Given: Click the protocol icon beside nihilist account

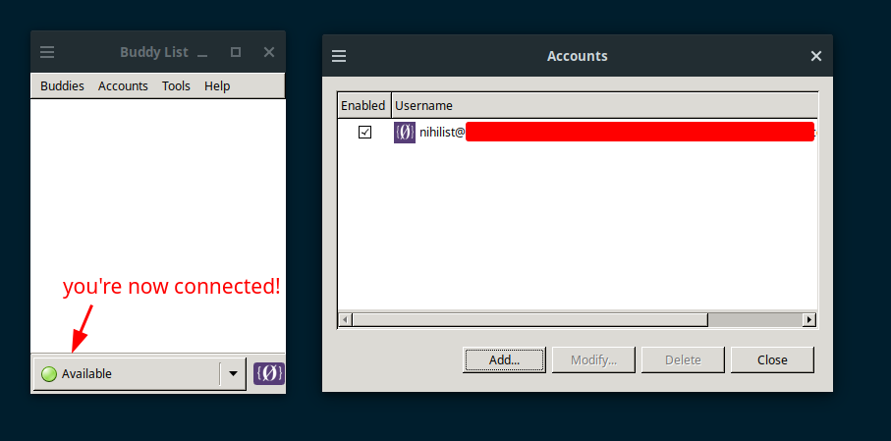Looking at the screenshot, I should (x=405, y=133).
